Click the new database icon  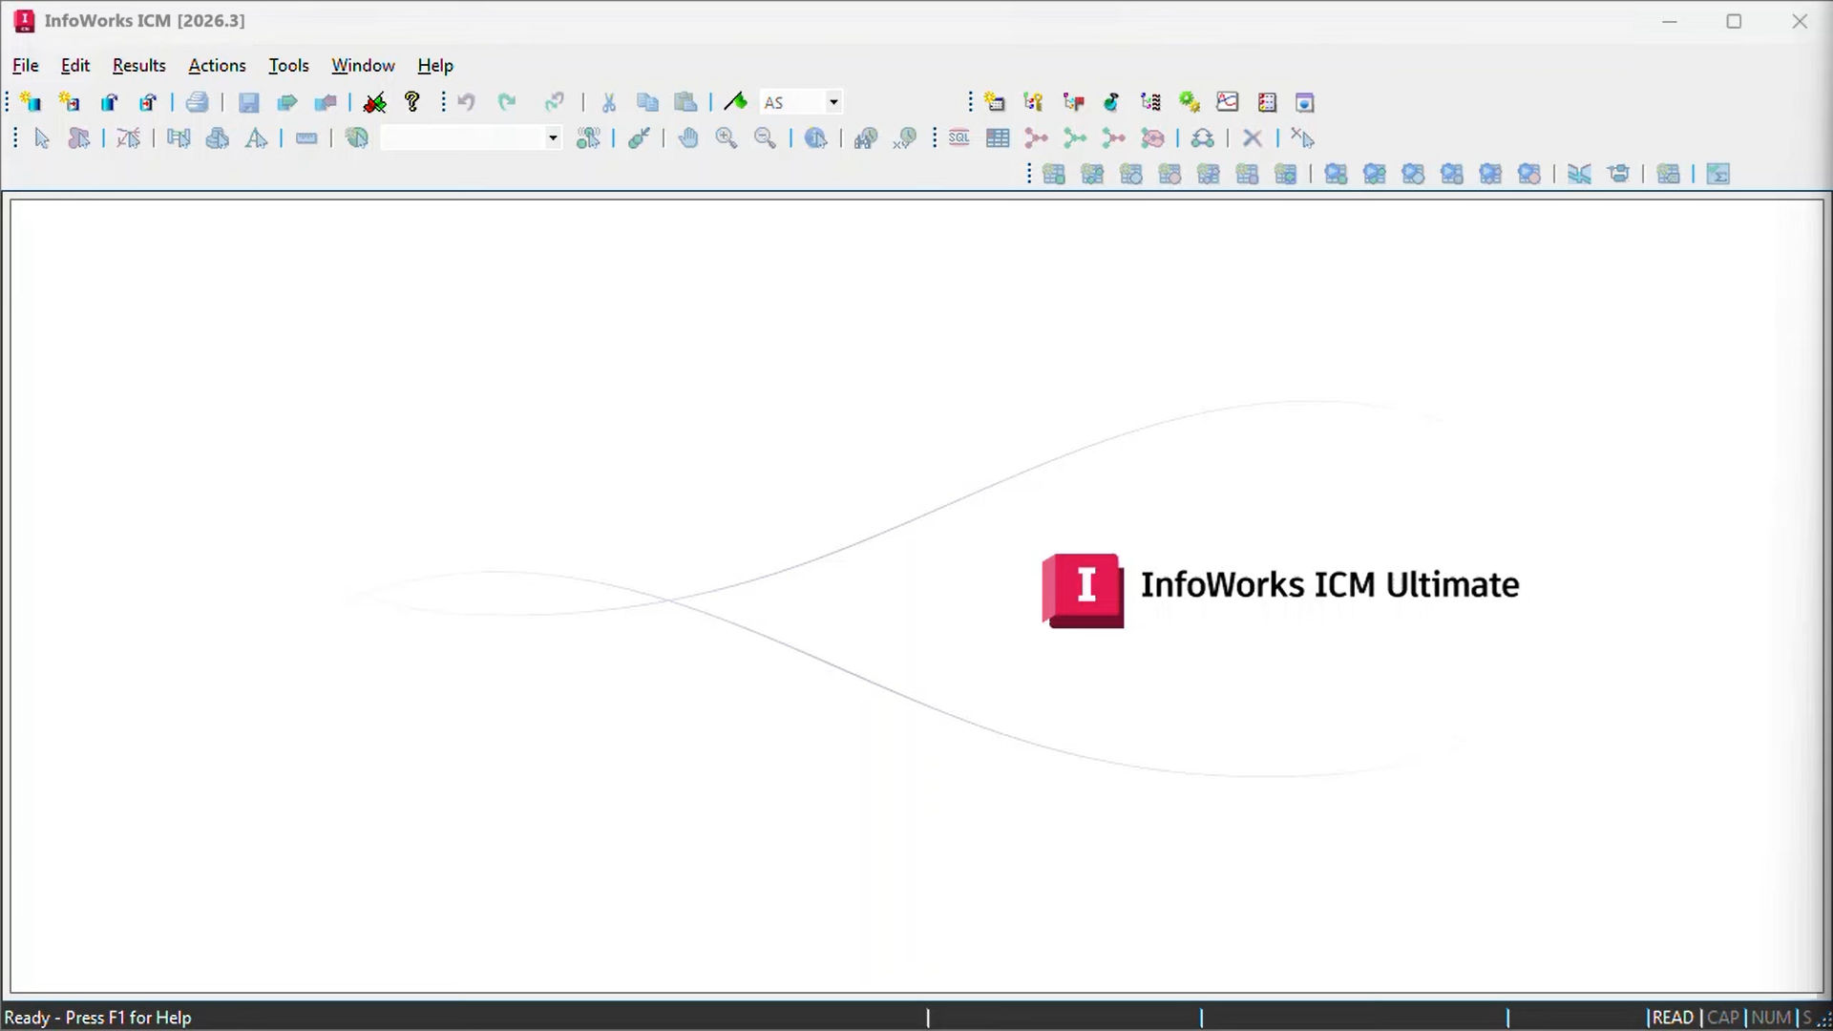point(31,102)
